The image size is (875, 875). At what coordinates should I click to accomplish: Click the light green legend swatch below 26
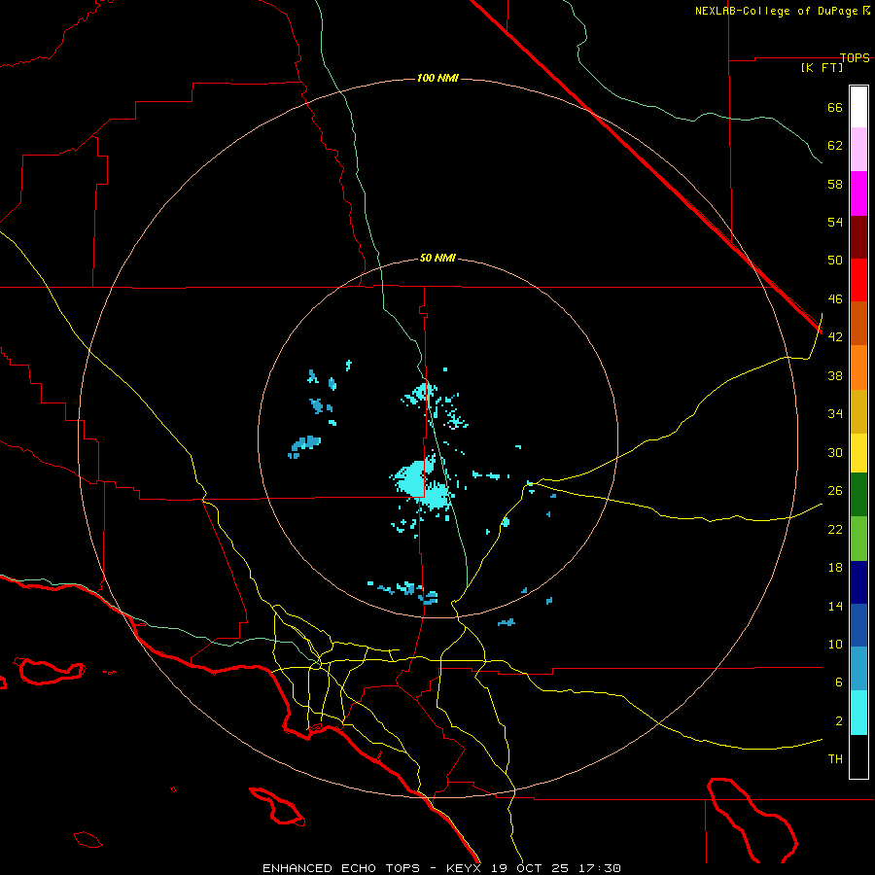(x=858, y=539)
